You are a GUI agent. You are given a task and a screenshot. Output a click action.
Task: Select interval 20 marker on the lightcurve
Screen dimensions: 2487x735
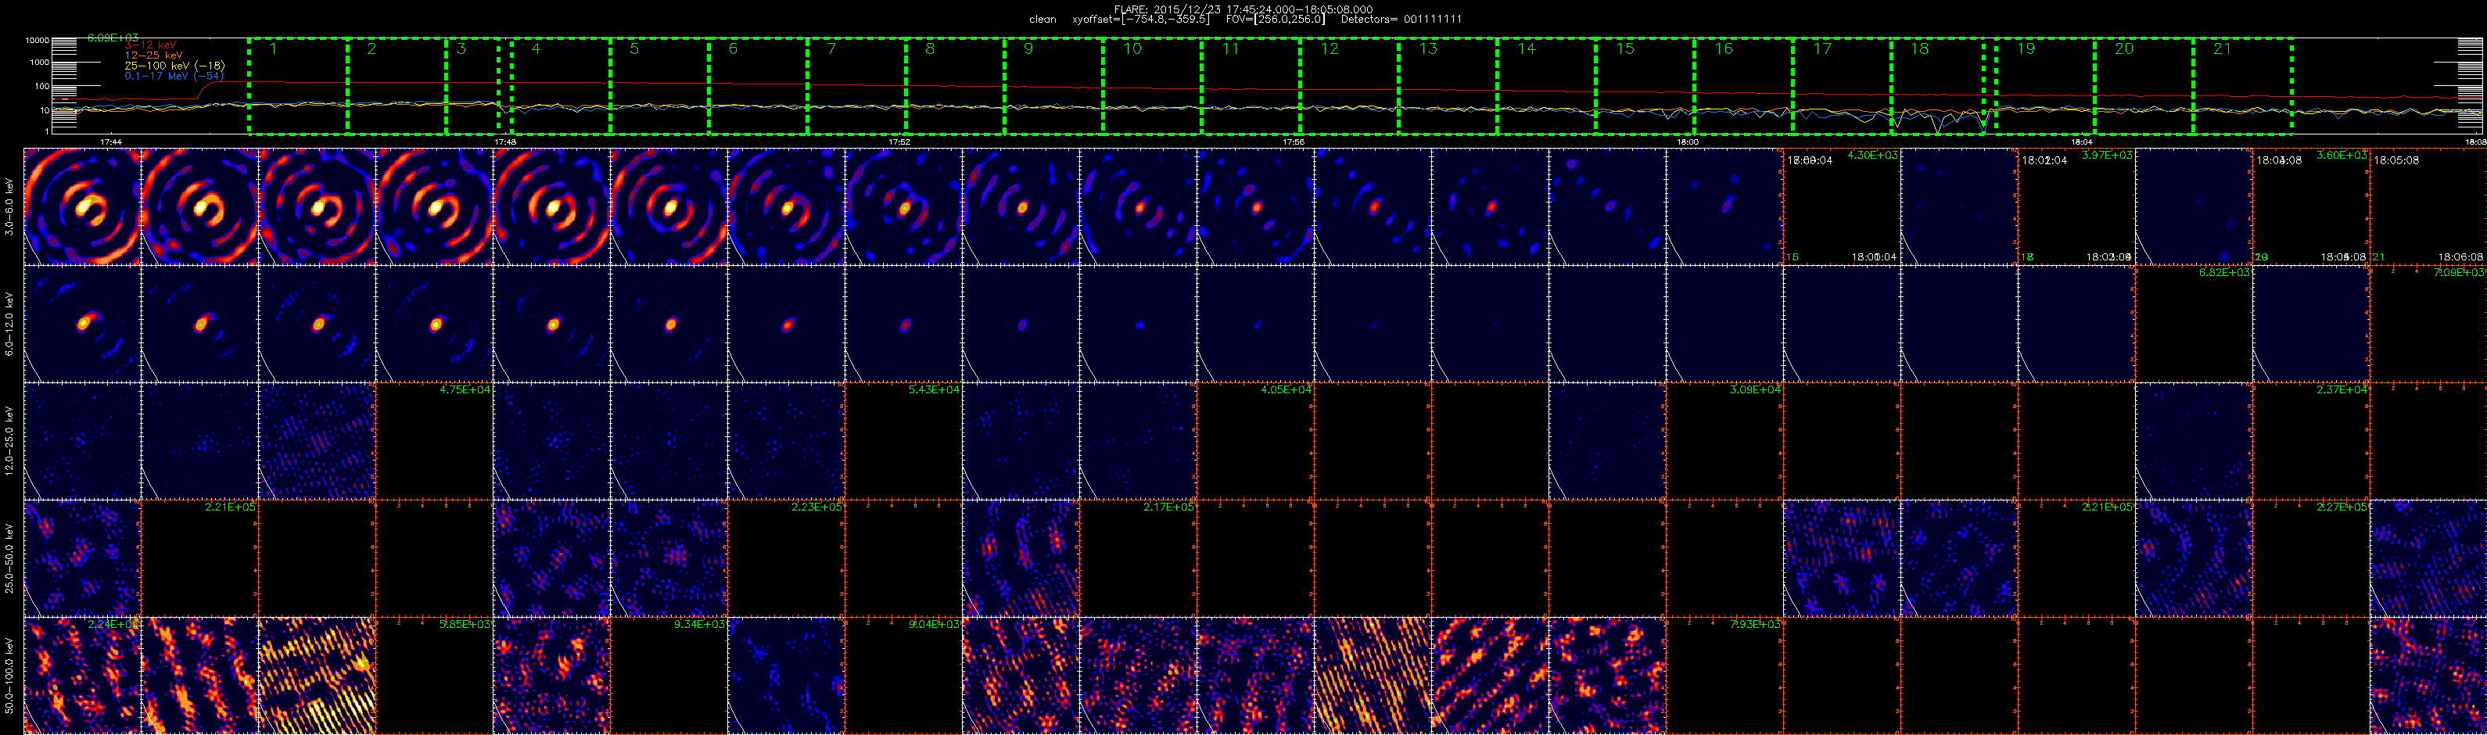[2124, 48]
